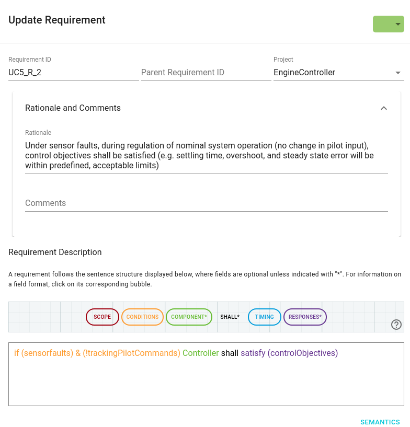This screenshot has width=410, height=427.
Task: Click the green Controller word in the editor
Action: 201,353
